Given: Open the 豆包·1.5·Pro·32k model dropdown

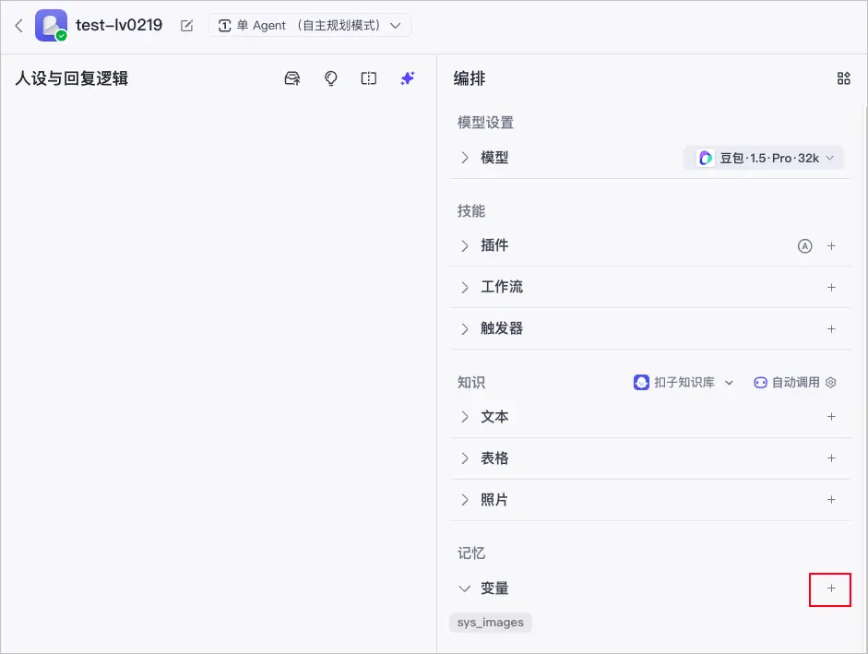Looking at the screenshot, I should tap(764, 157).
